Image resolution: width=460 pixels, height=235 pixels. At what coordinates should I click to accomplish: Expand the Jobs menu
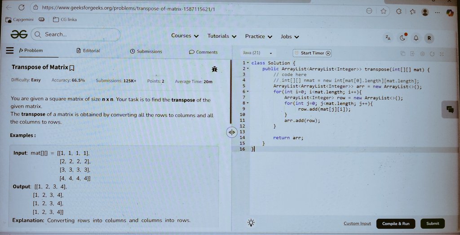pos(290,37)
